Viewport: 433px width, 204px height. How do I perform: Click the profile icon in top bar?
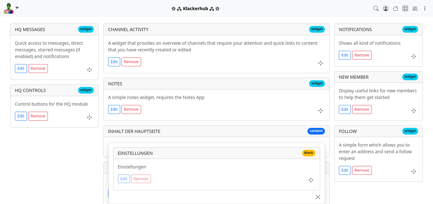click(x=386, y=9)
